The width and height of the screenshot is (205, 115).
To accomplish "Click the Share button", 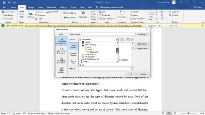I will pyautogui.click(x=198, y=7).
